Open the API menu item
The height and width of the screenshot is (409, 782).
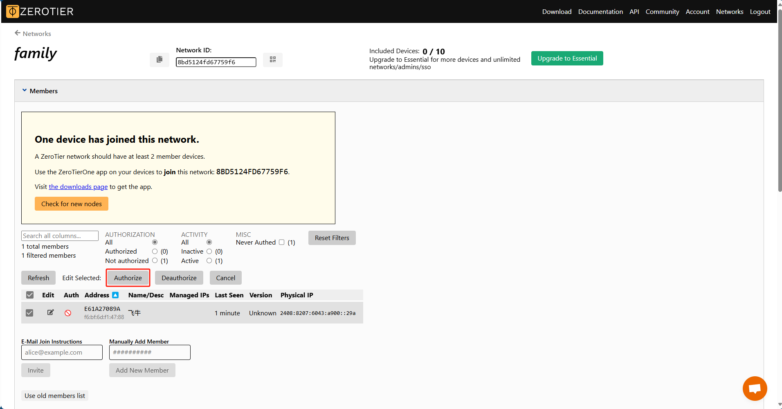click(x=634, y=11)
